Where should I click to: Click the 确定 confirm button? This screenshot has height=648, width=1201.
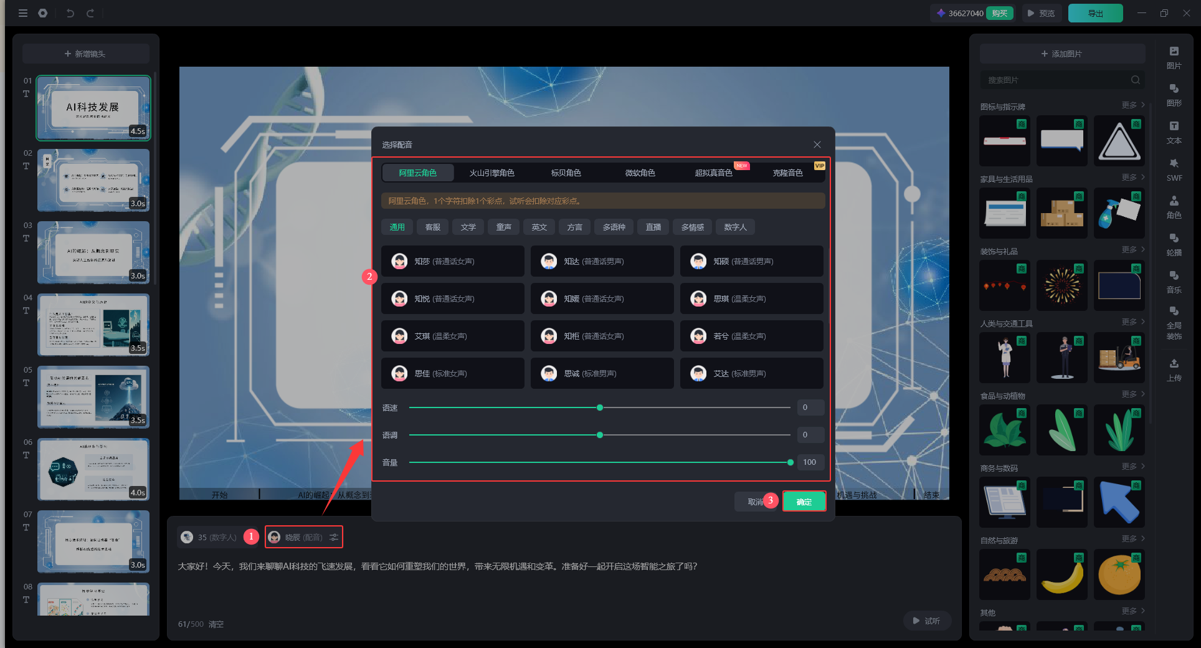coord(804,502)
